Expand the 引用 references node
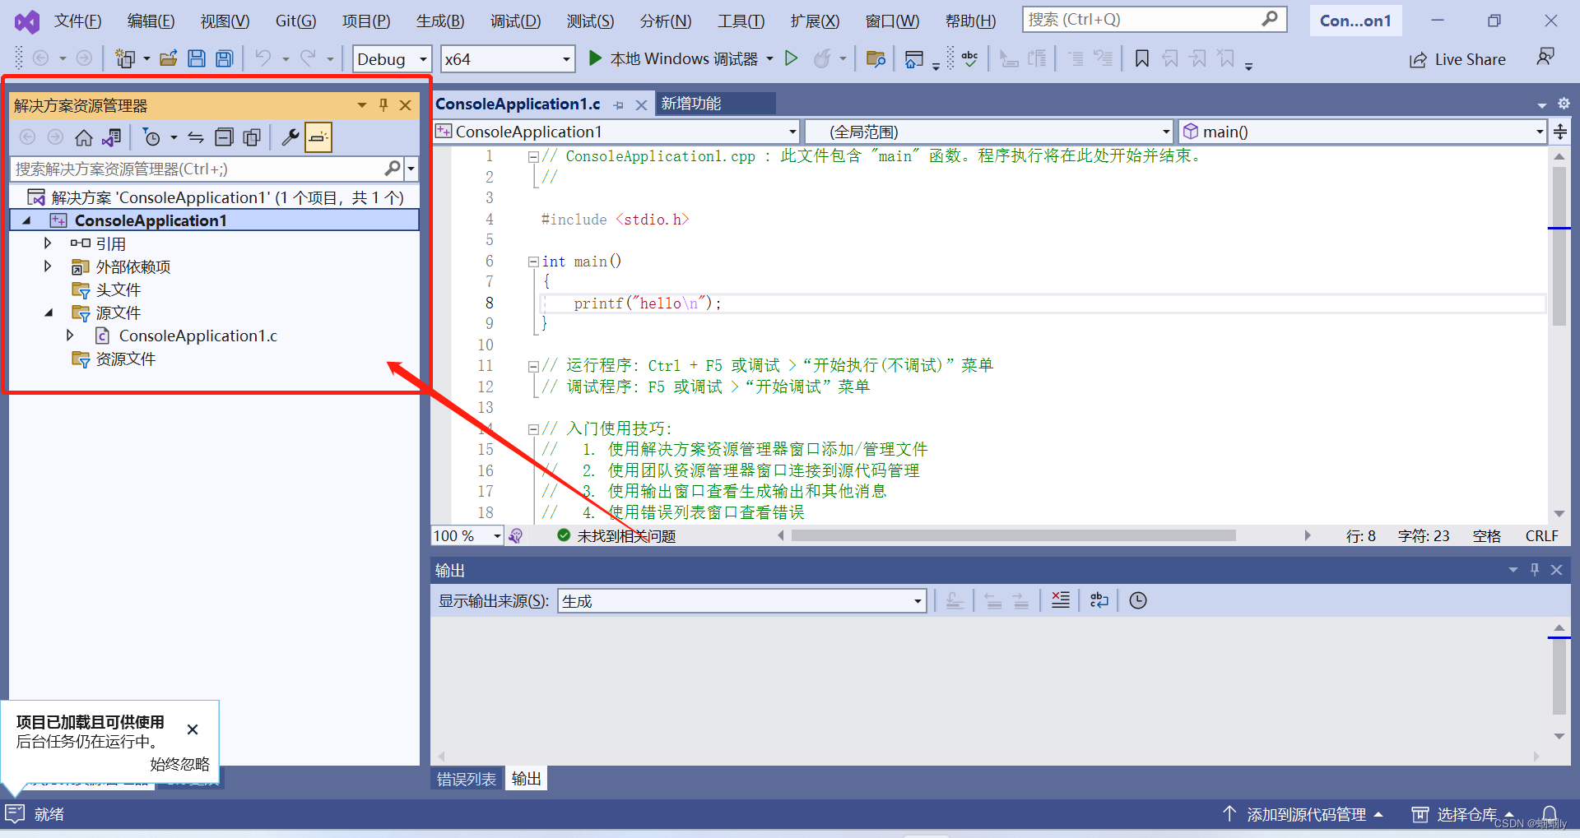 click(x=48, y=243)
